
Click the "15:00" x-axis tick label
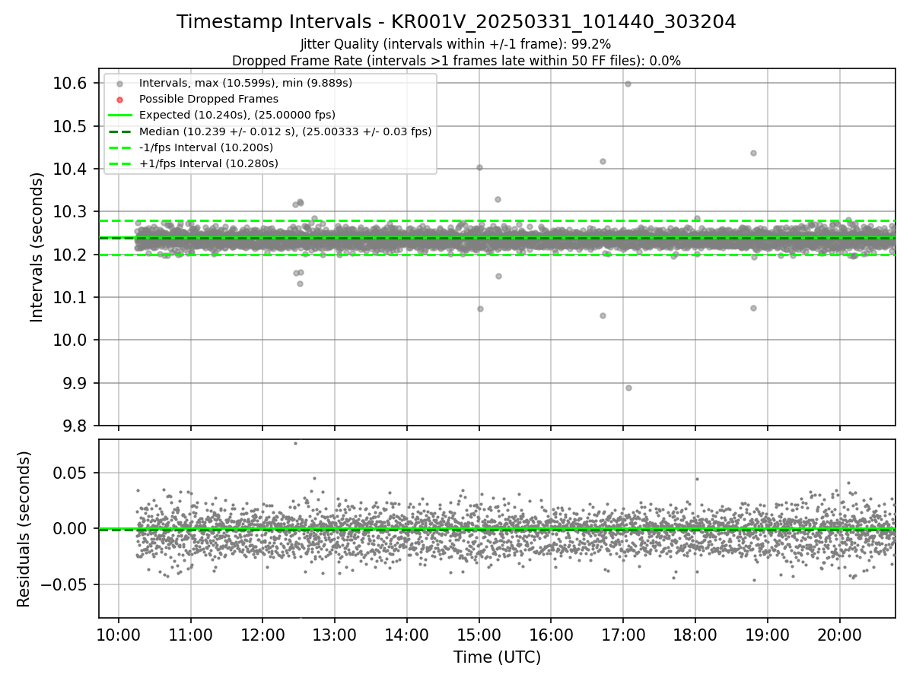tap(479, 635)
